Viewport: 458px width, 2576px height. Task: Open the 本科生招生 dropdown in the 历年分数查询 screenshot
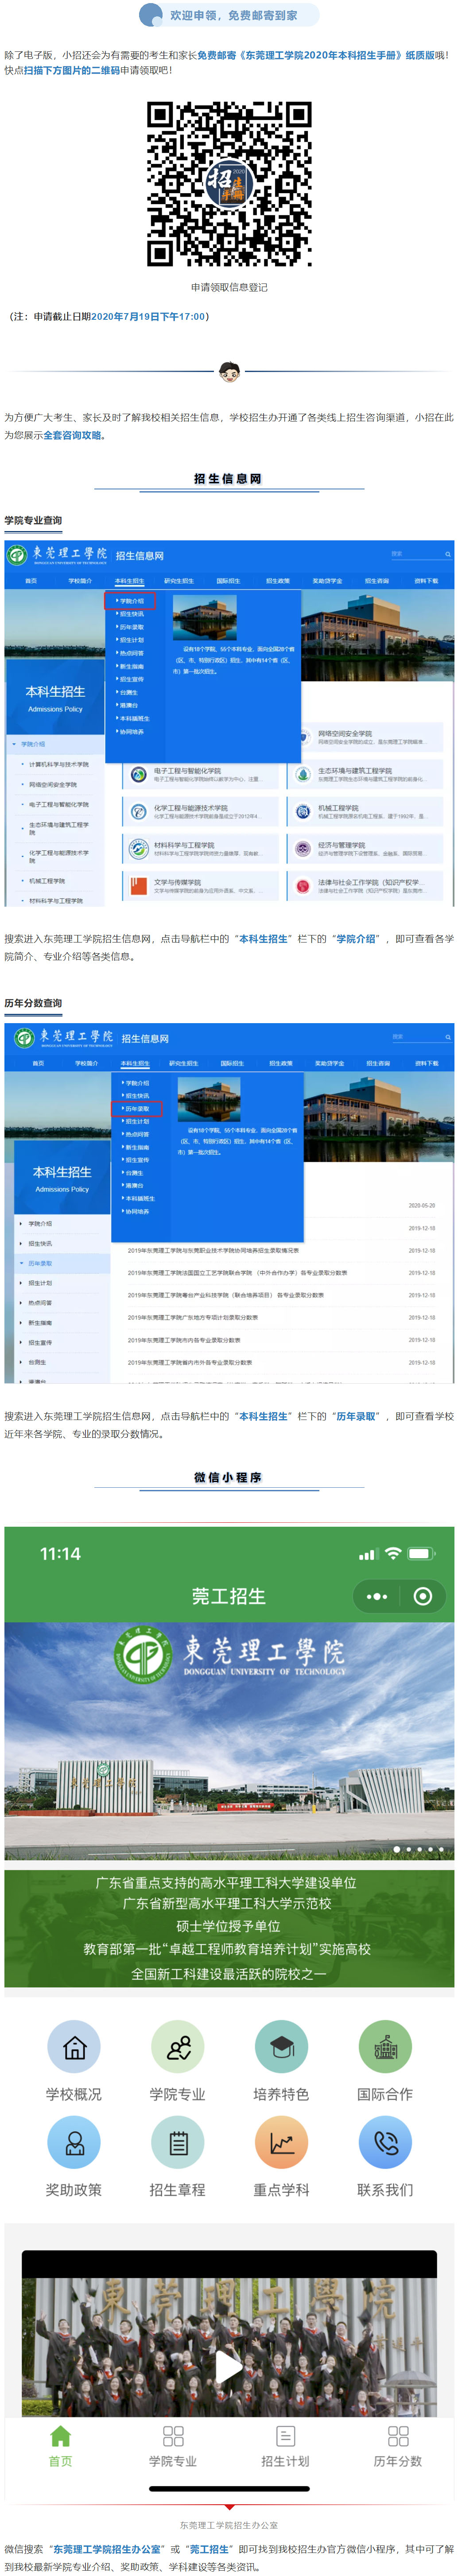click(x=135, y=1063)
